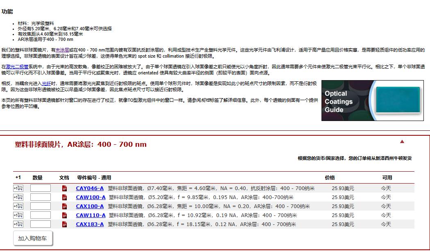The width and height of the screenshot is (430, 251).
Task: Click the quantity field for CAX183-A
Action: point(41,224)
